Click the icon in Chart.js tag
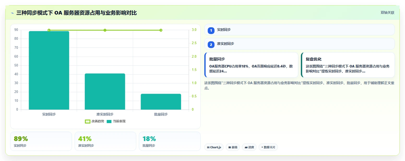405x161 pixels. [x=208, y=147]
